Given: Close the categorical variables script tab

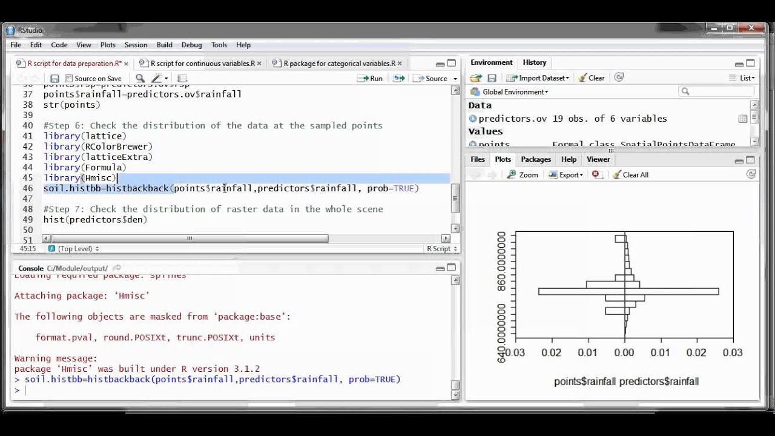Looking at the screenshot, I should (x=400, y=63).
